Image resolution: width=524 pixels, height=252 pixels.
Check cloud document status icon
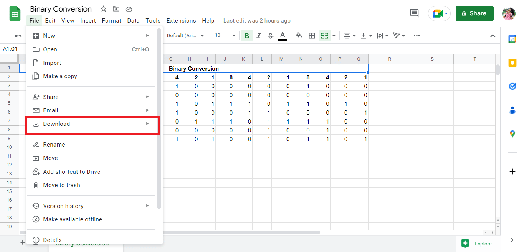[129, 9]
